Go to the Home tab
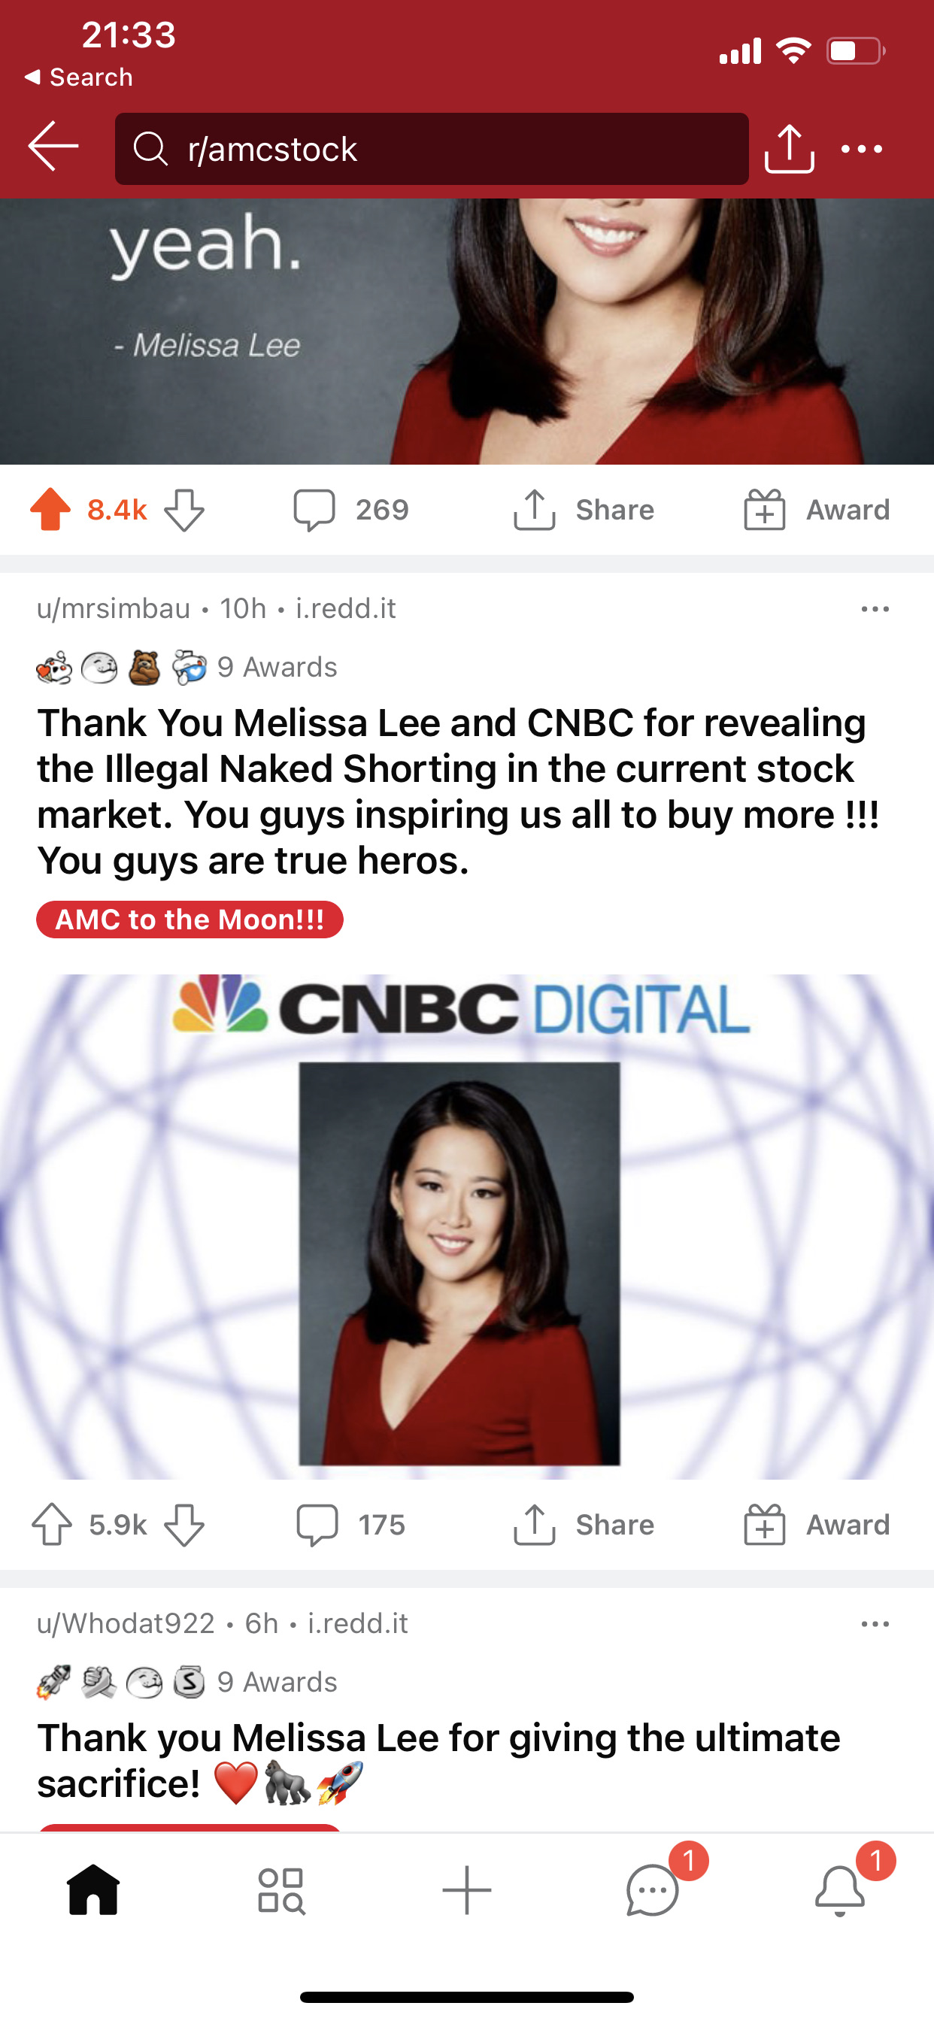934x2021 pixels. click(93, 1890)
